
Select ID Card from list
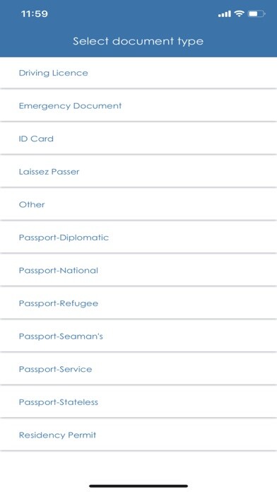click(x=138, y=139)
